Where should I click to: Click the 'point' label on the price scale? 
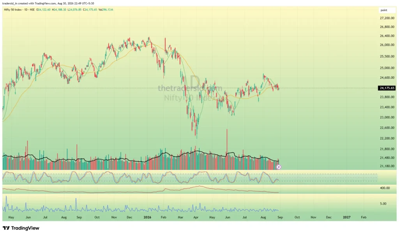384,10
